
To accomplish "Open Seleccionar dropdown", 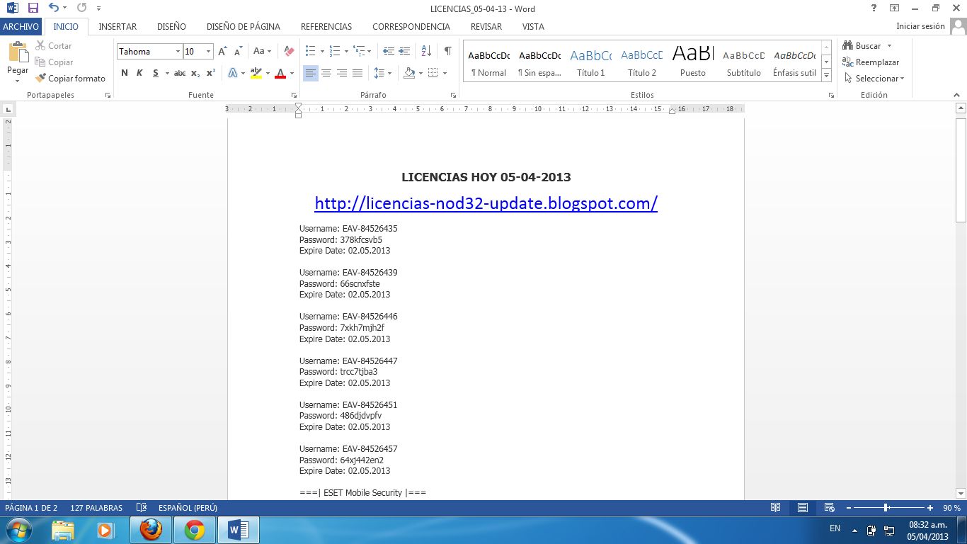I will [x=875, y=79].
